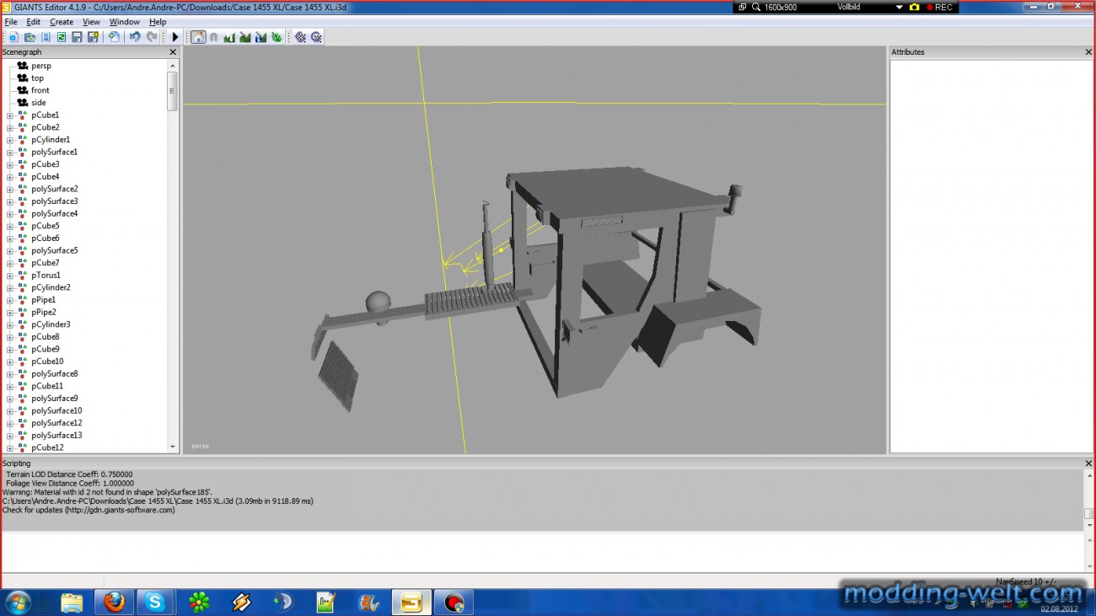Open the Edit menu
Image resolution: width=1096 pixels, height=616 pixels.
tap(33, 22)
